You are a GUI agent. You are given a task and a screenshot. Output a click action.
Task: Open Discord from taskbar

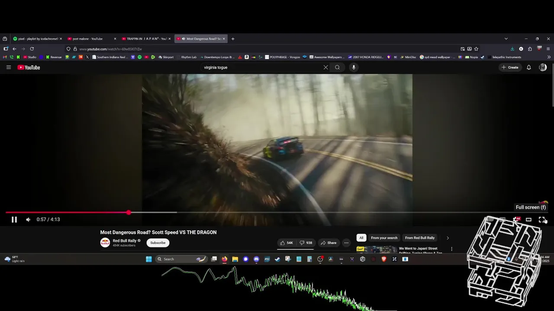click(256, 259)
